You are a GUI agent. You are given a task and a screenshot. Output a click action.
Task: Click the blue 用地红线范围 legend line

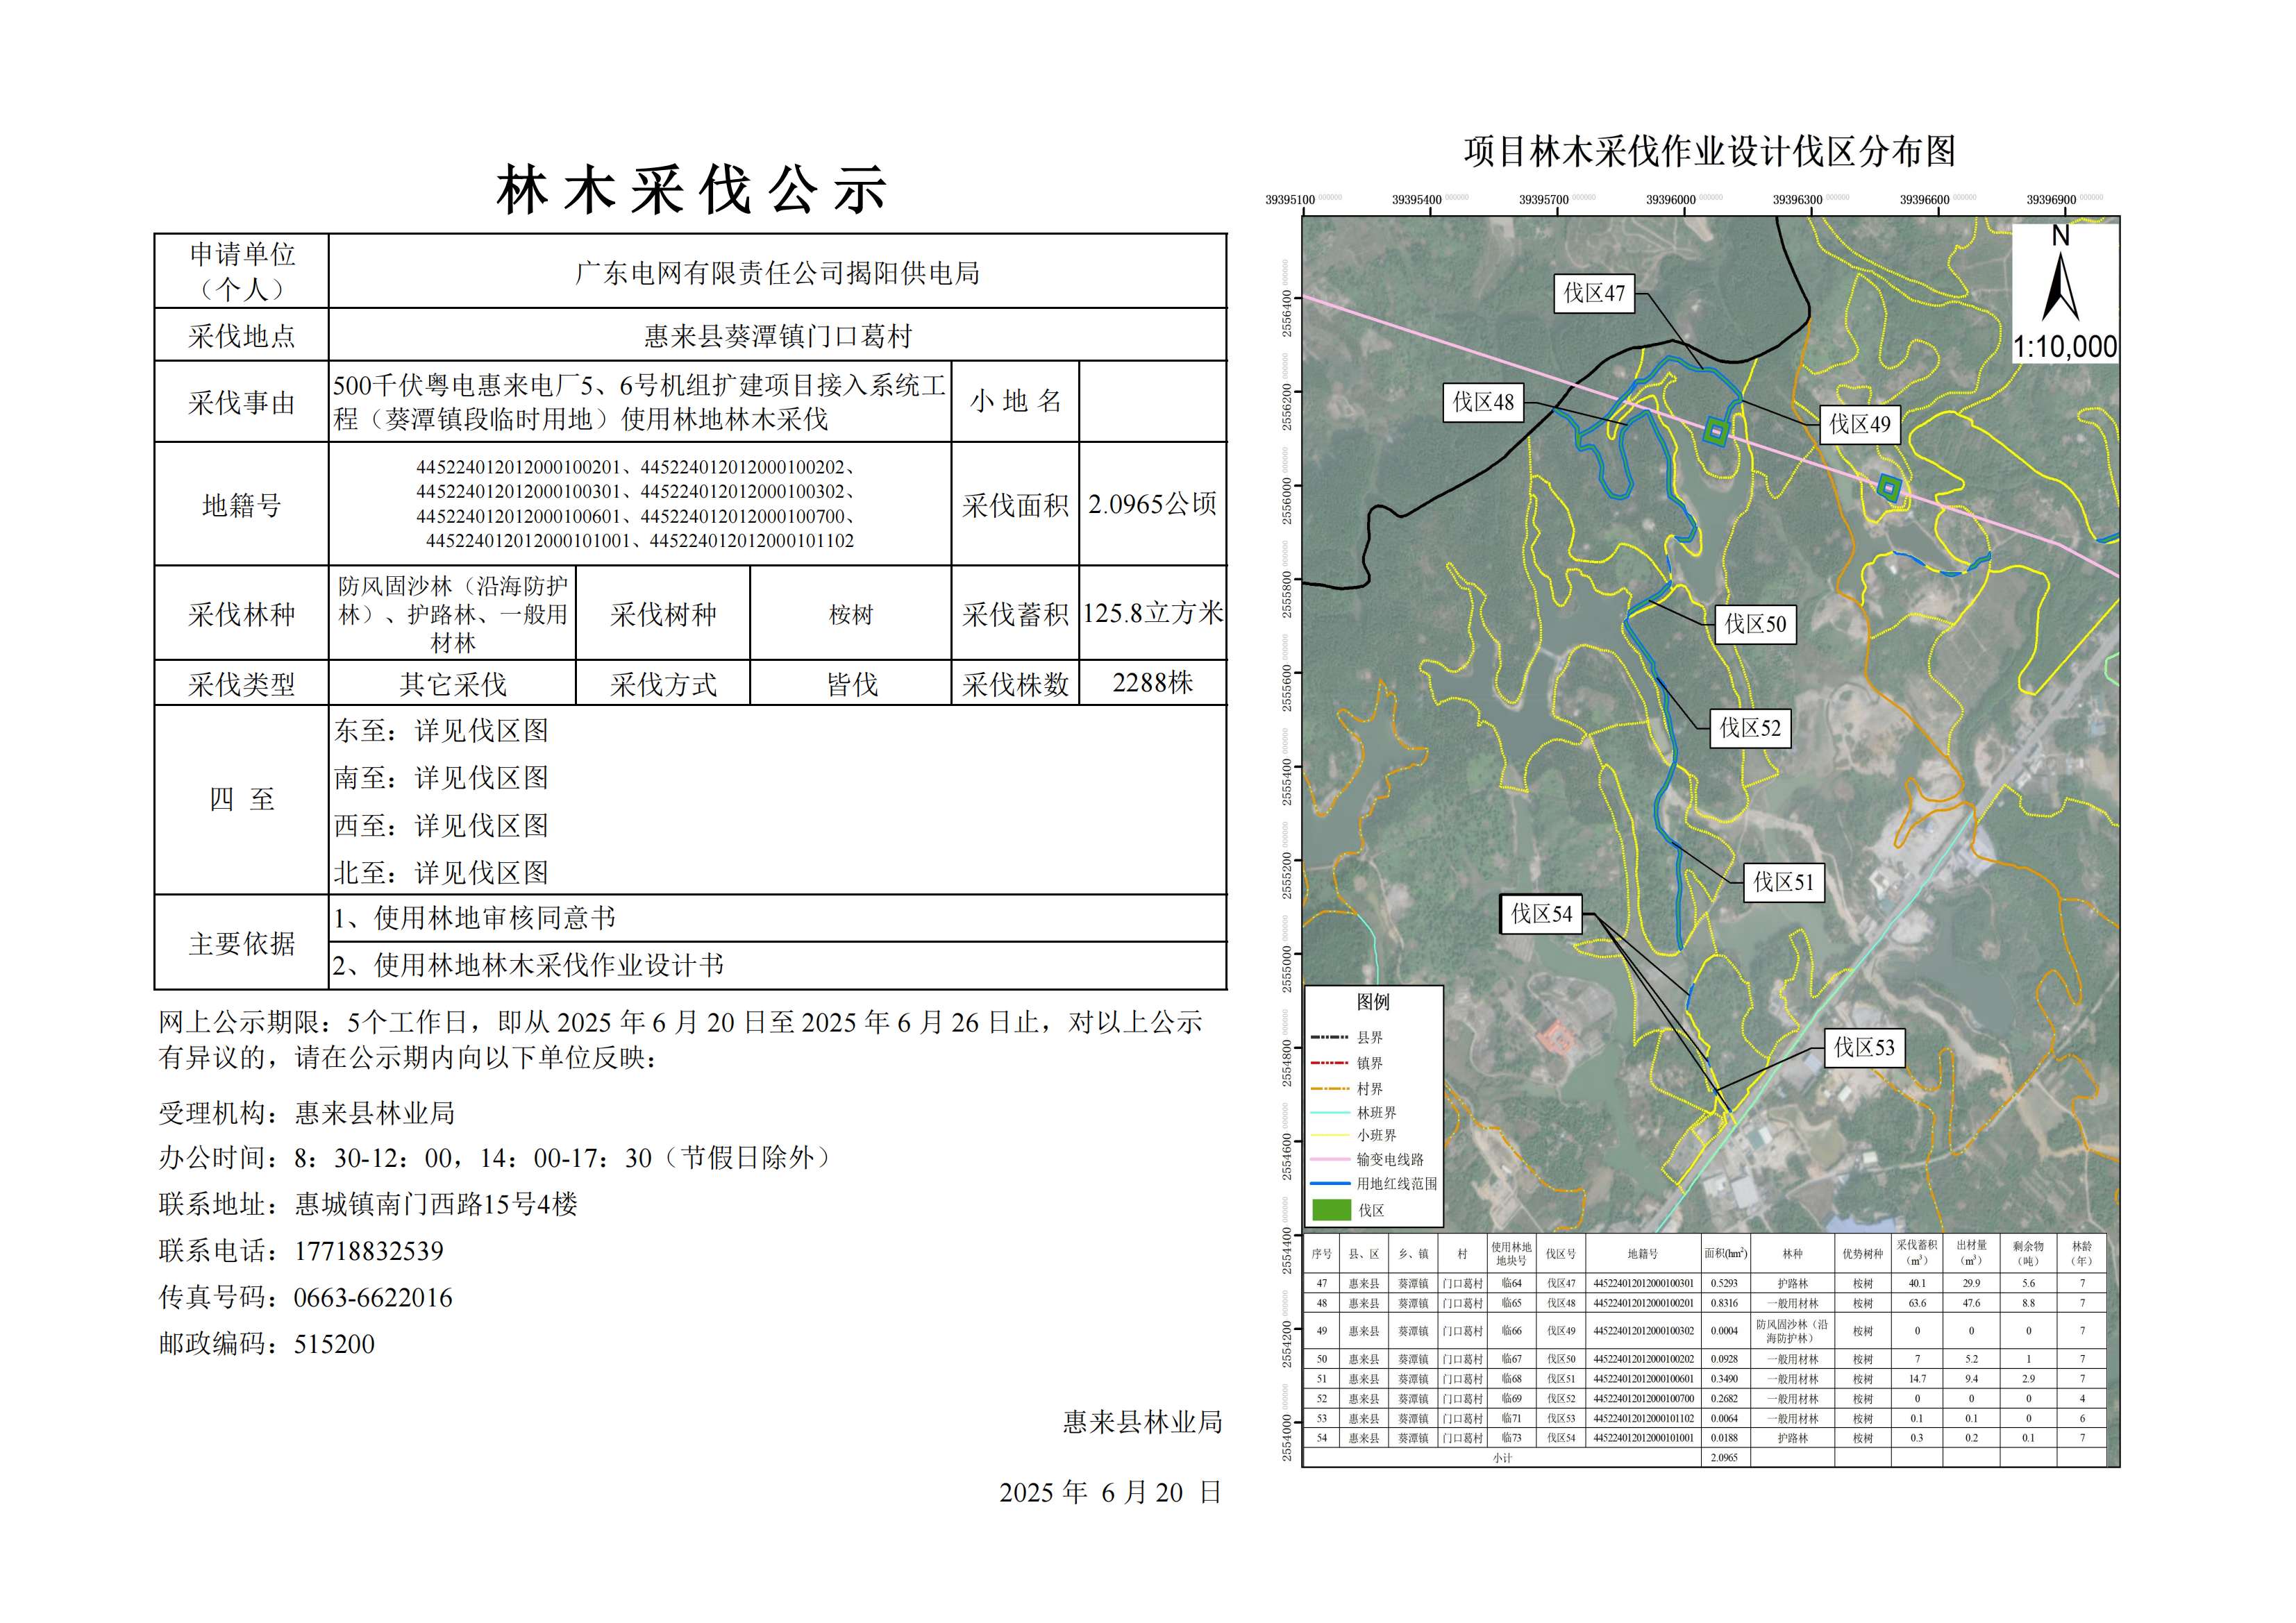1331,1183
